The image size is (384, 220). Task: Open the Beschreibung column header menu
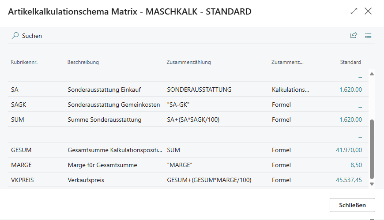click(83, 62)
